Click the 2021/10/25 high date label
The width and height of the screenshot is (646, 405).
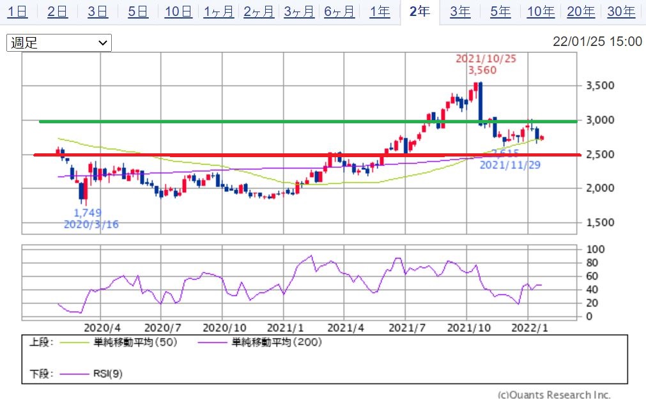click(486, 59)
